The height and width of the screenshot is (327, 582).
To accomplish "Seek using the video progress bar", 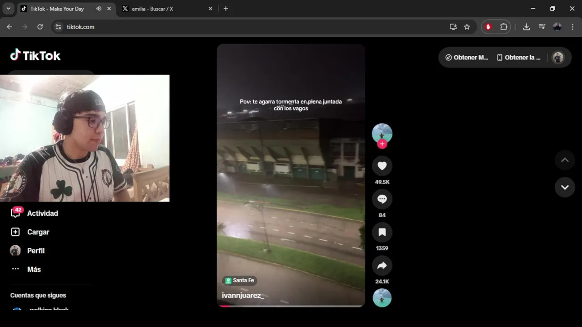I will (x=291, y=306).
